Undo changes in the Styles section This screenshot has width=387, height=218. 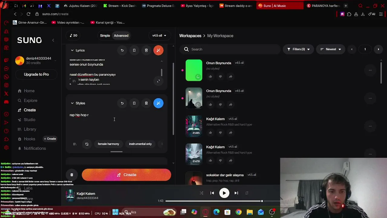point(122,103)
